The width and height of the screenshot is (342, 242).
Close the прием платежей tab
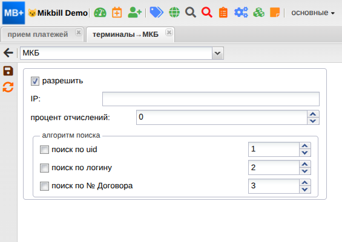[x=79, y=33]
